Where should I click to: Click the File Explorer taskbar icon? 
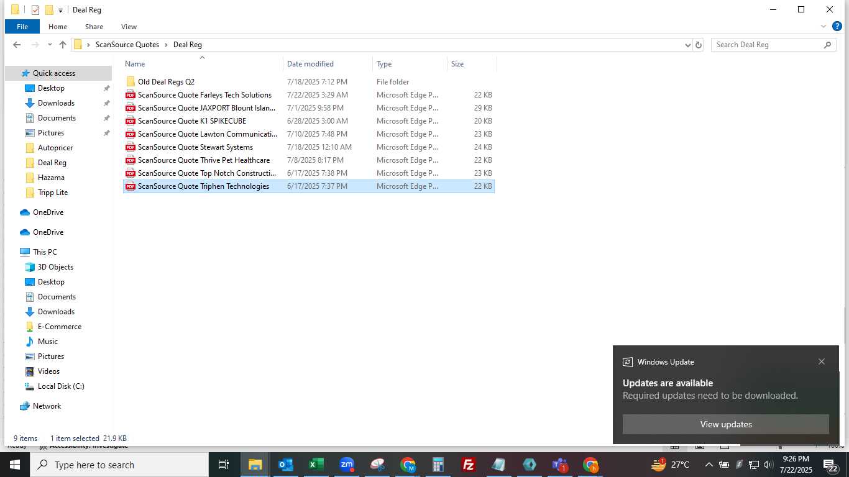[255, 465]
